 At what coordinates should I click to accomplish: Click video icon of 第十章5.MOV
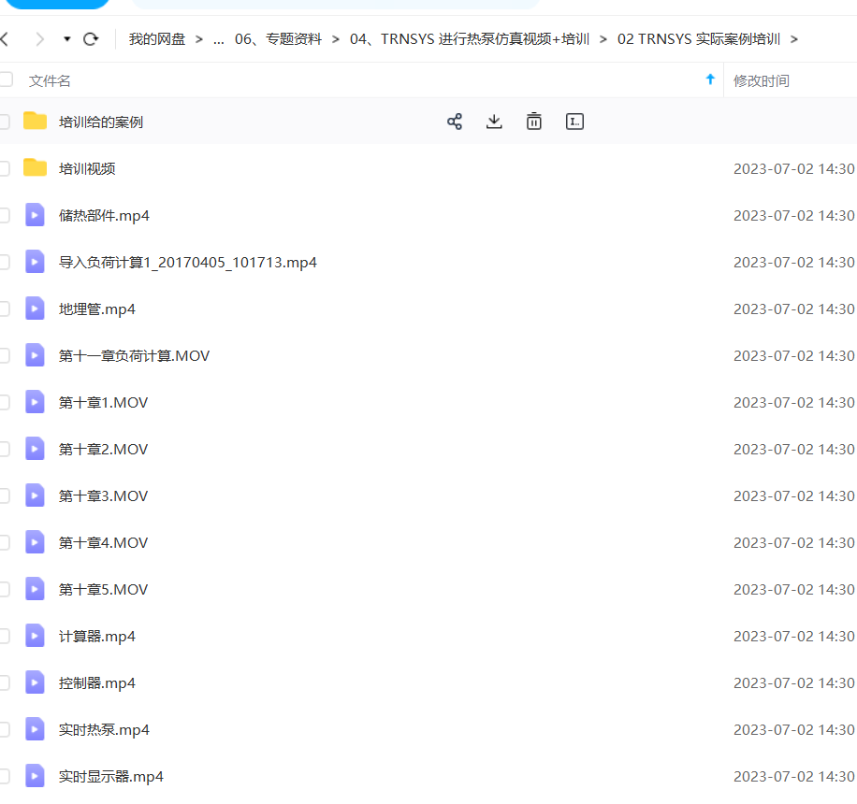coord(35,589)
